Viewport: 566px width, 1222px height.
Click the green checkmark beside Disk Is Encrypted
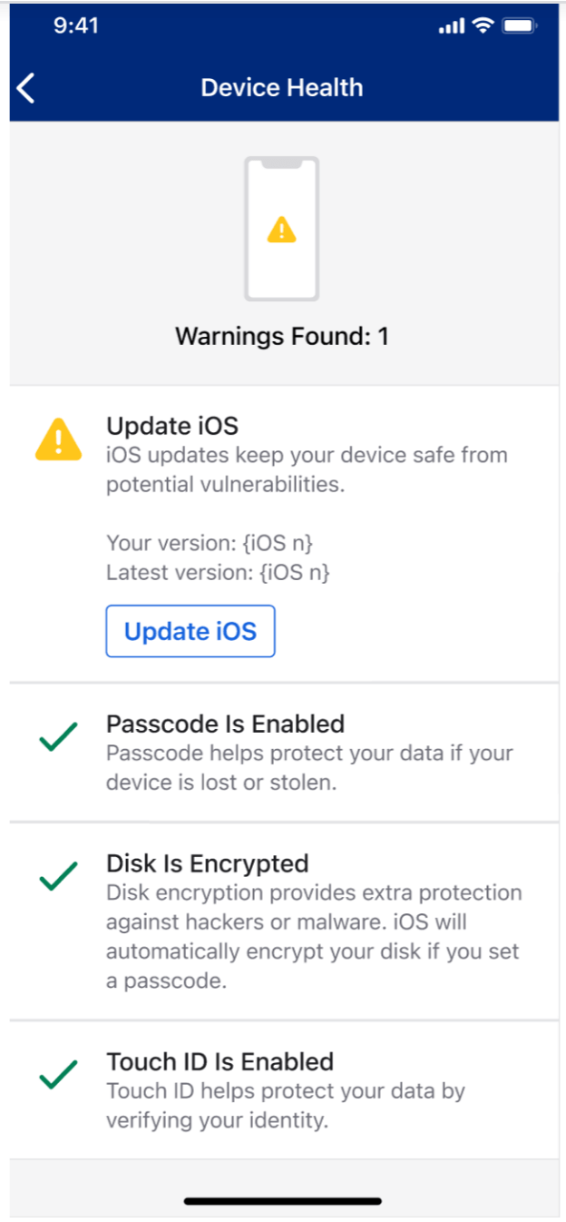pyautogui.click(x=59, y=878)
